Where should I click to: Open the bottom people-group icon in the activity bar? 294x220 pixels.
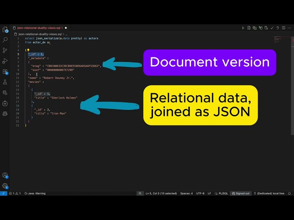pos(5,114)
